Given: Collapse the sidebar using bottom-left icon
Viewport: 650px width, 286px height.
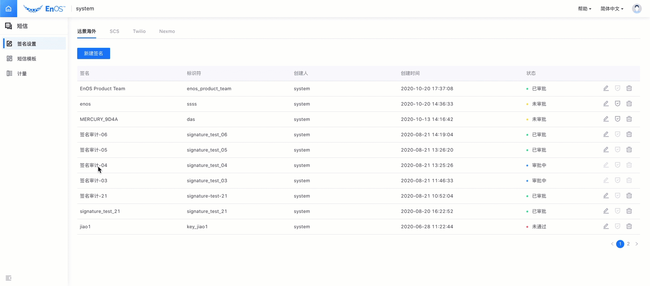Looking at the screenshot, I should pos(8,278).
